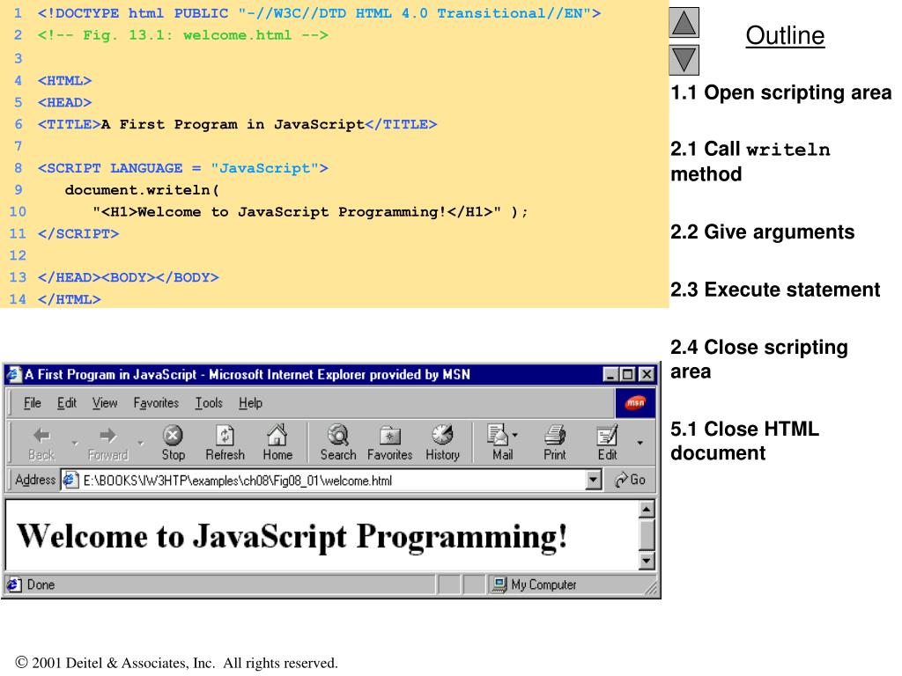902x676 pixels.
Task: Click the 'My Computer' status bar text
Action: pyautogui.click(x=543, y=584)
